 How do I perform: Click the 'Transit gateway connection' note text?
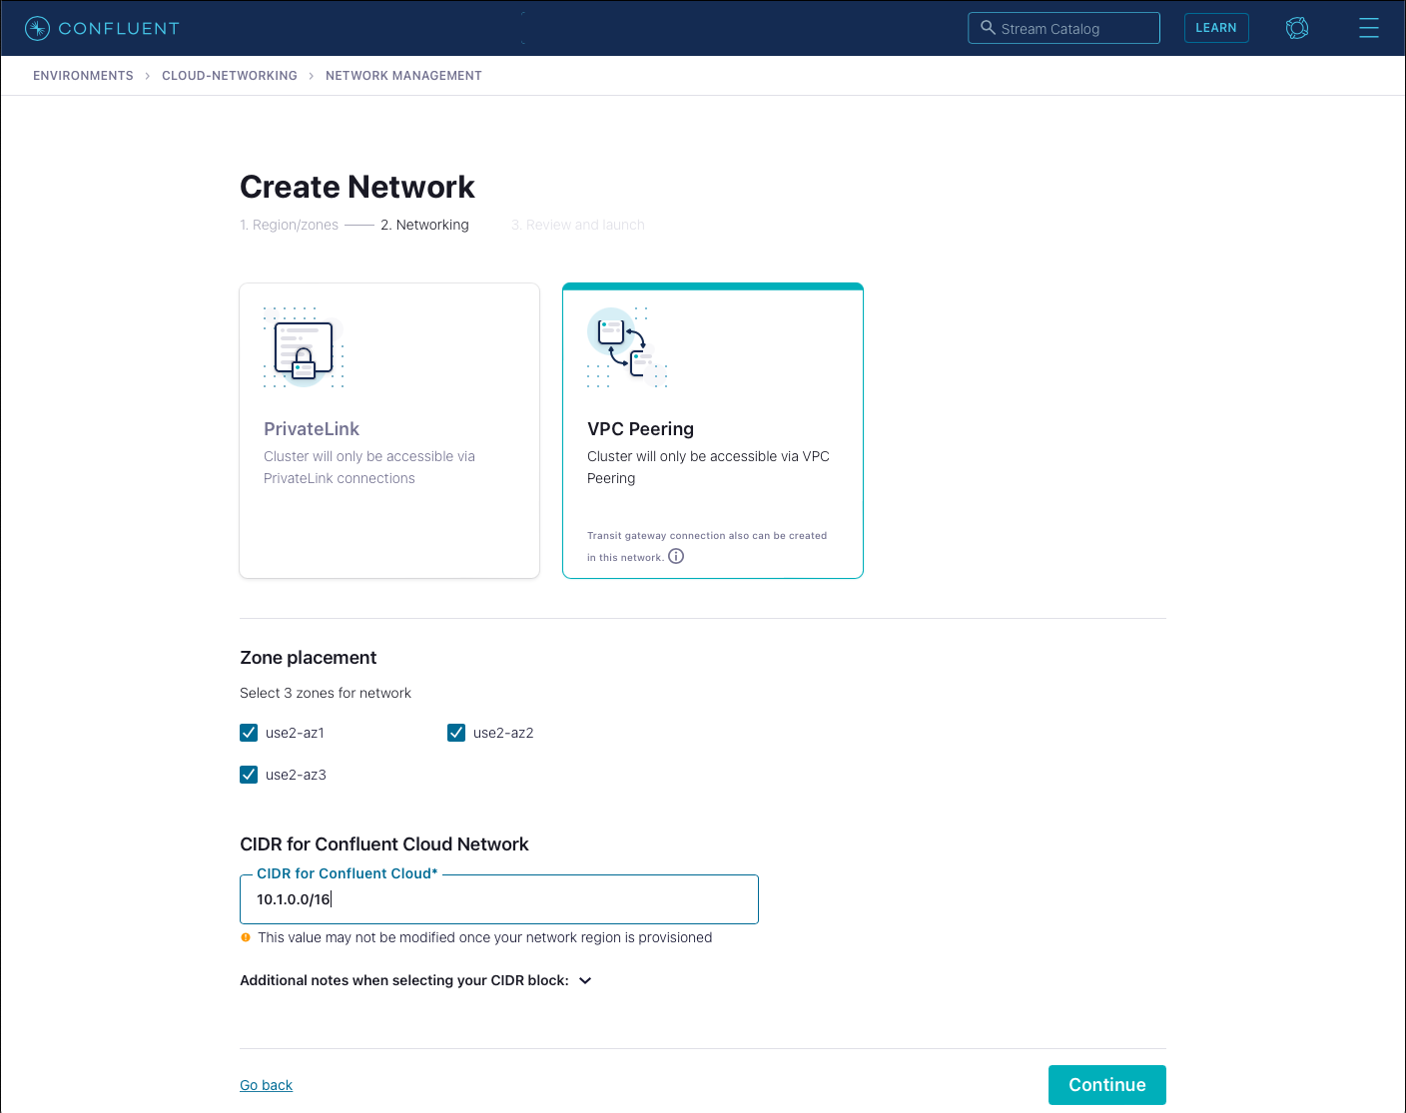(707, 546)
